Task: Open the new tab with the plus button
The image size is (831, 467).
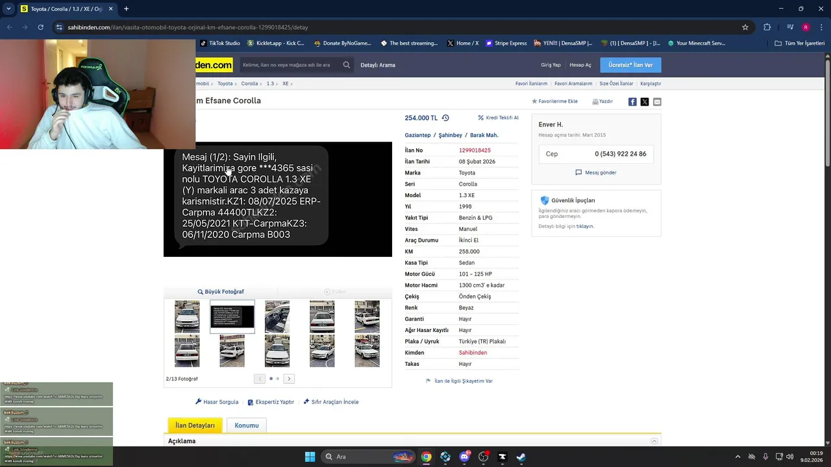Action: [126, 9]
